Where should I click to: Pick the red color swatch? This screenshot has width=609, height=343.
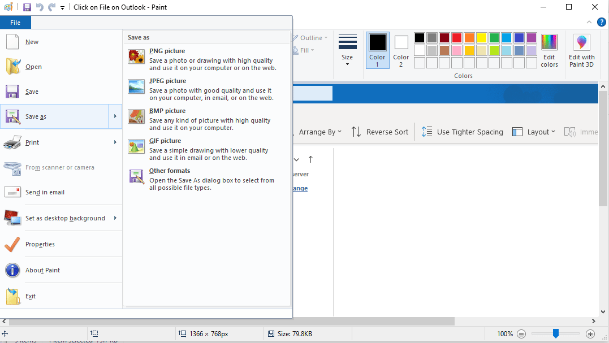[x=457, y=38]
